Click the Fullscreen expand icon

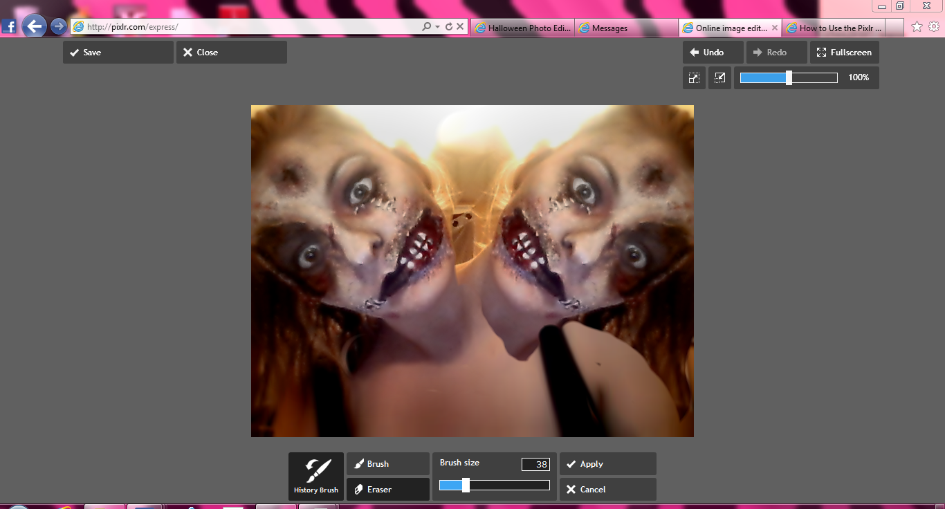click(x=821, y=53)
